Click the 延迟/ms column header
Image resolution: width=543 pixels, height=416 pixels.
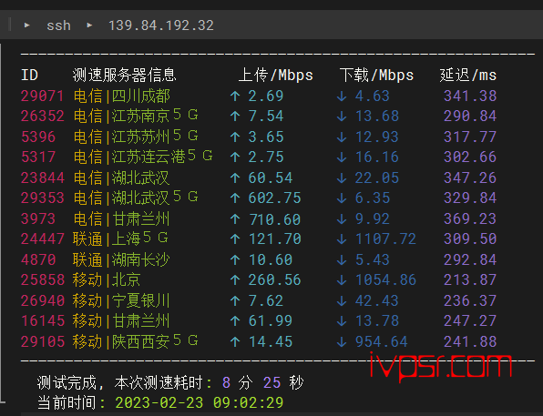(468, 76)
